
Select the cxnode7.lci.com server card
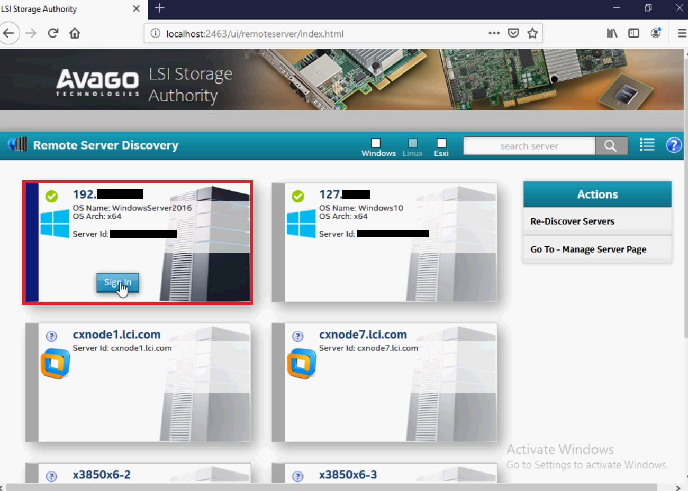385,383
